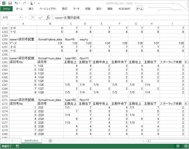Switch to Normal view icon in status bar
The image size is (189, 149).
tap(178, 146)
